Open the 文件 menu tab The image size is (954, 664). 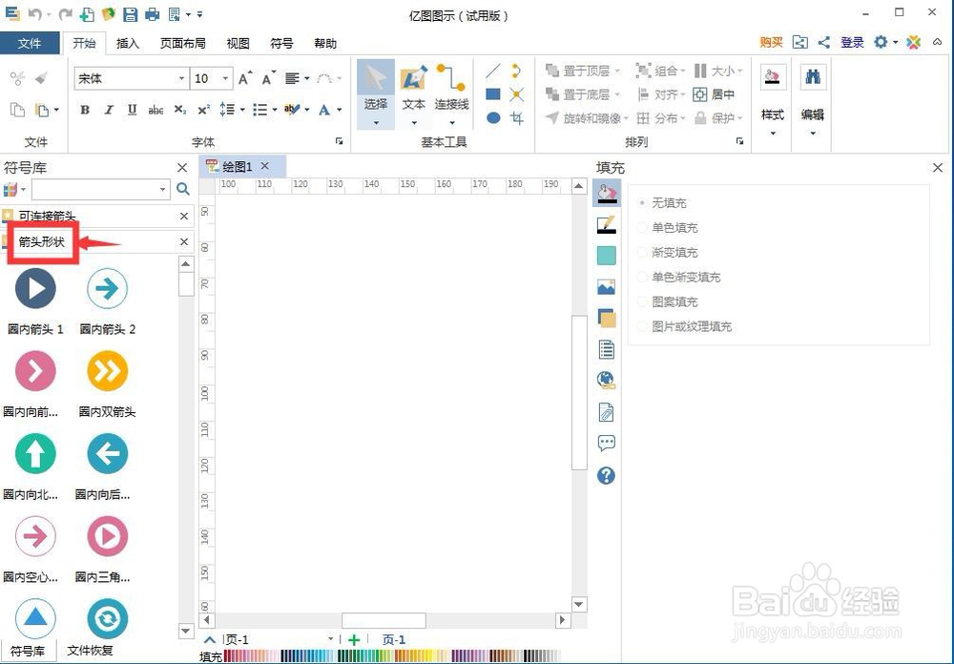tap(30, 43)
